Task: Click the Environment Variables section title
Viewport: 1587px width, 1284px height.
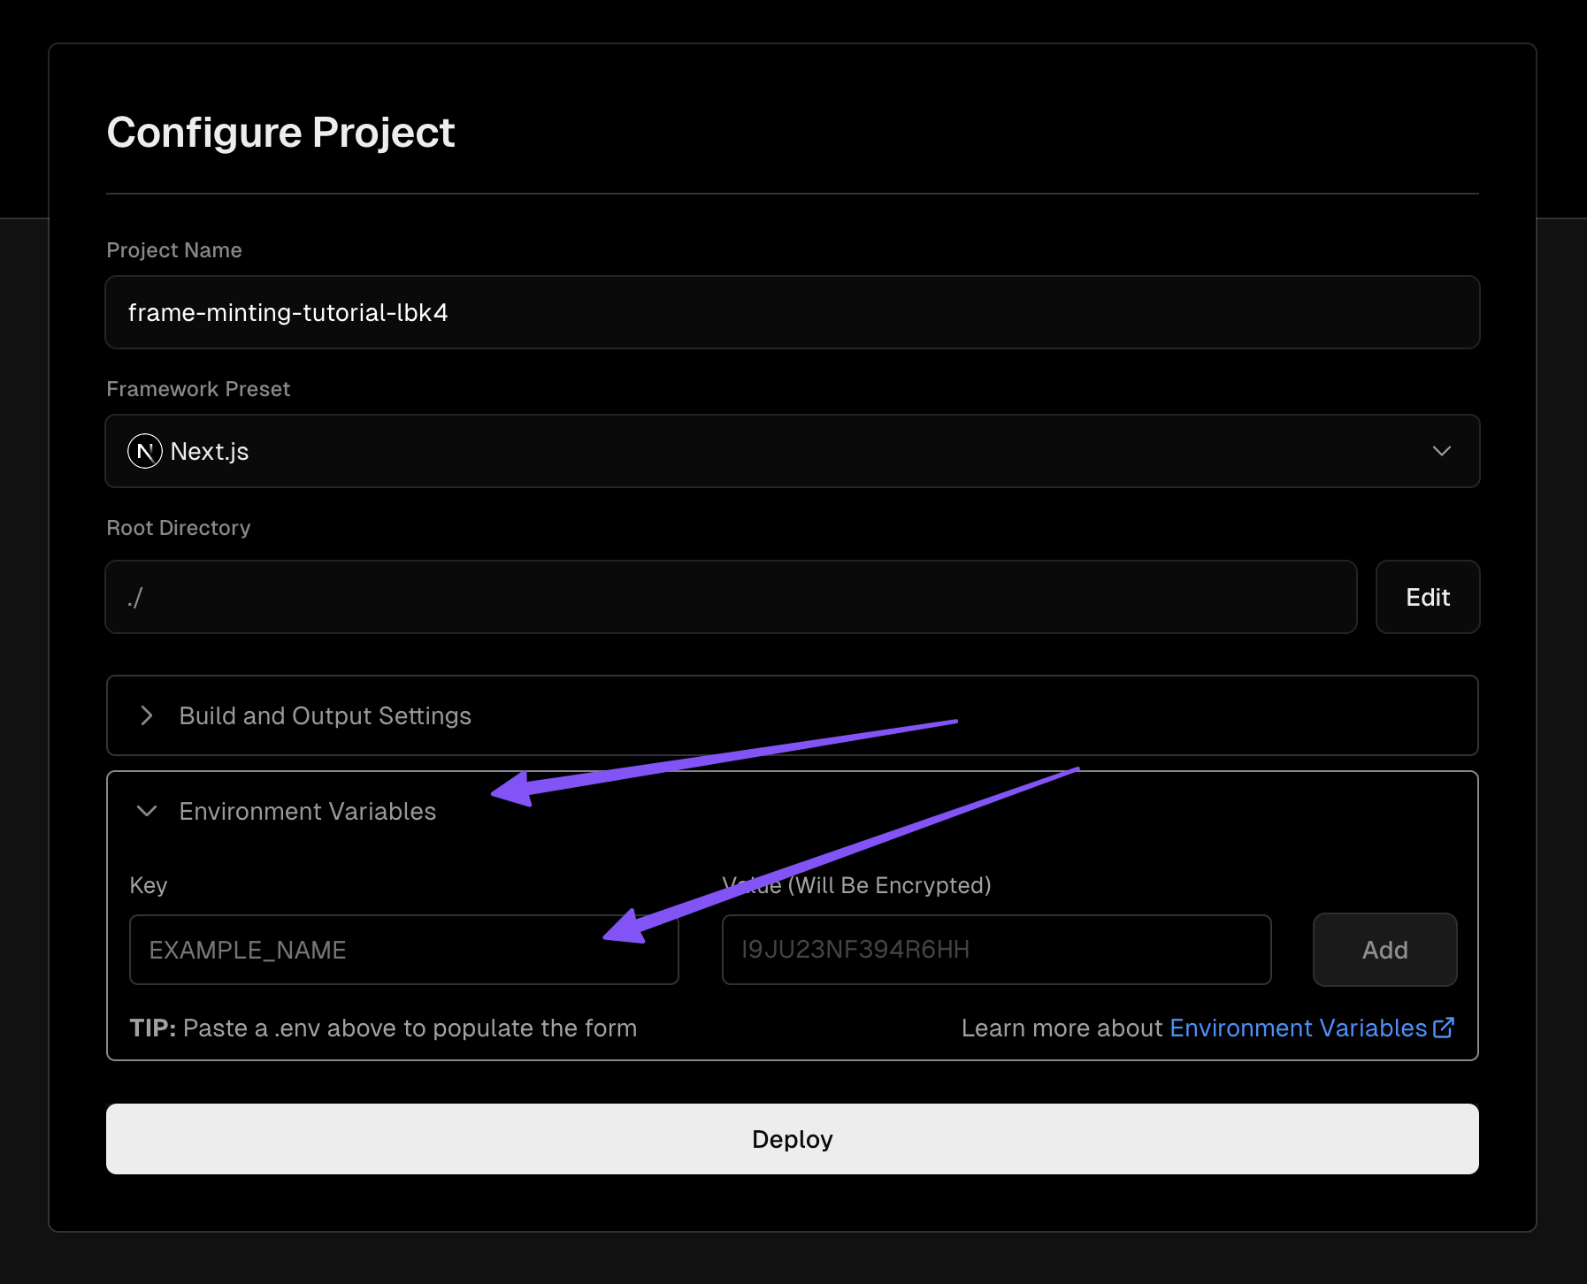Action: [x=307, y=811]
